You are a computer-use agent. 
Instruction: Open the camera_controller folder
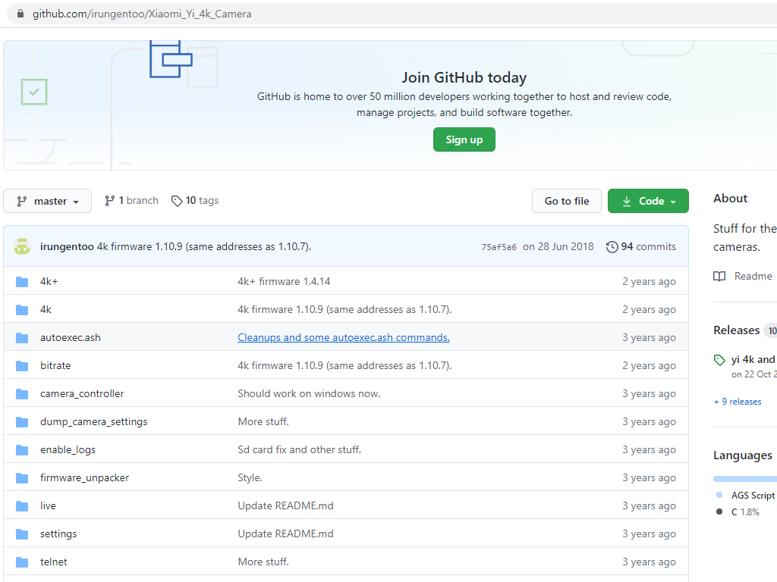82,394
